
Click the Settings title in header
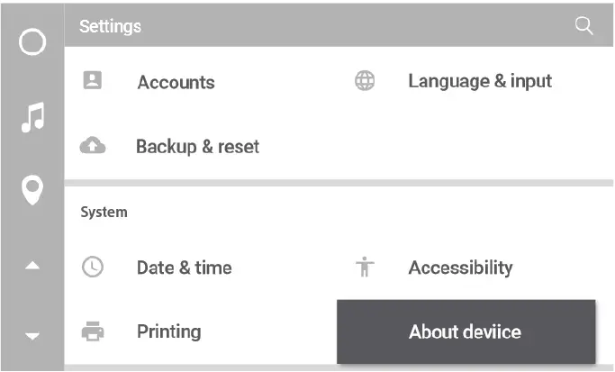tap(110, 26)
